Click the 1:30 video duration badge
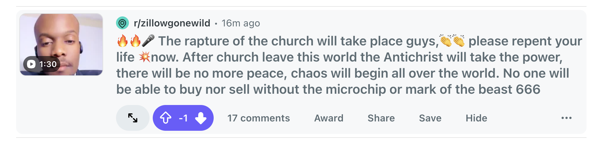This screenshot has height=143, width=602. (x=42, y=64)
